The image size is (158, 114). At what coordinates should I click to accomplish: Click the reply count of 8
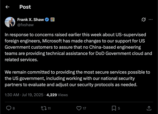(x=14, y=108)
